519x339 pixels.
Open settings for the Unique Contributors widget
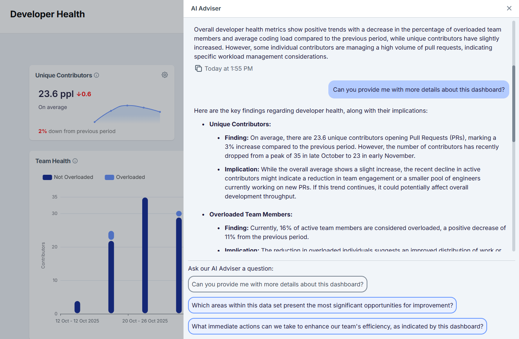(165, 75)
